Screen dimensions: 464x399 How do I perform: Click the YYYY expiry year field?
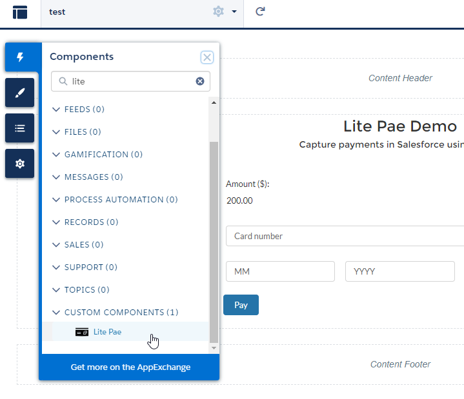coord(399,271)
